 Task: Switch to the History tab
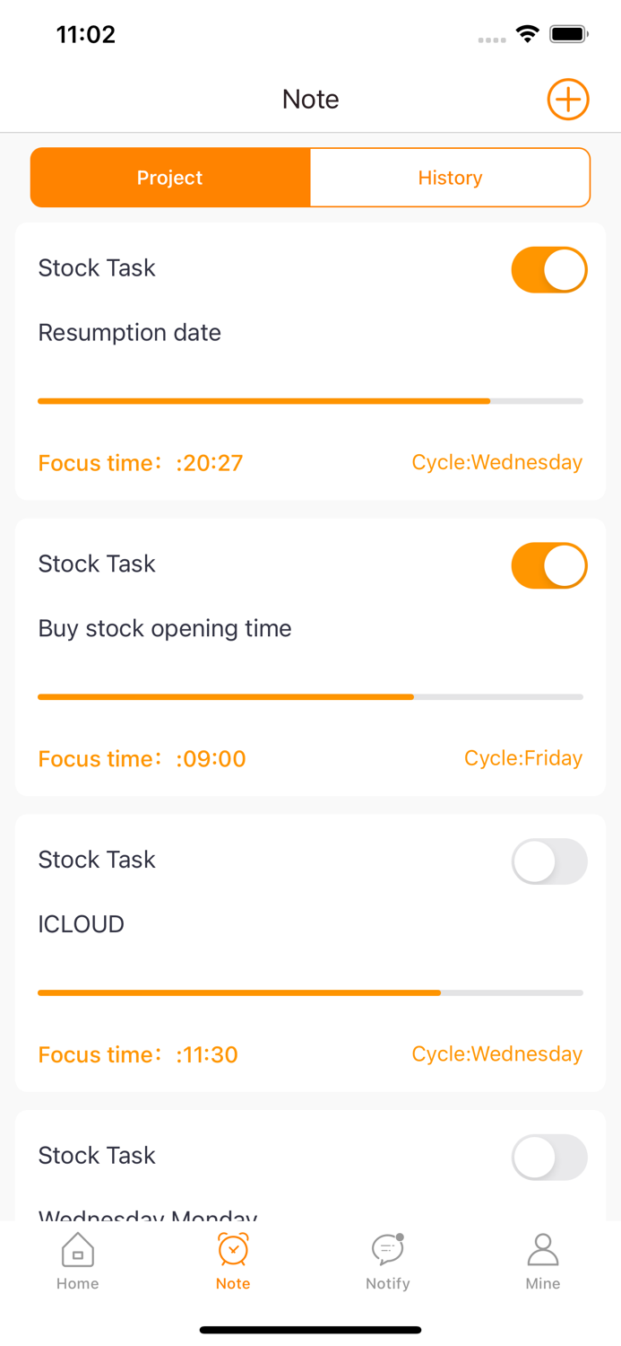point(450,177)
